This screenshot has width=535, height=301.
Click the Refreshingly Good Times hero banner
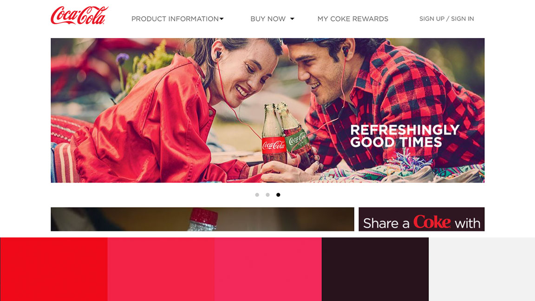[267, 110]
